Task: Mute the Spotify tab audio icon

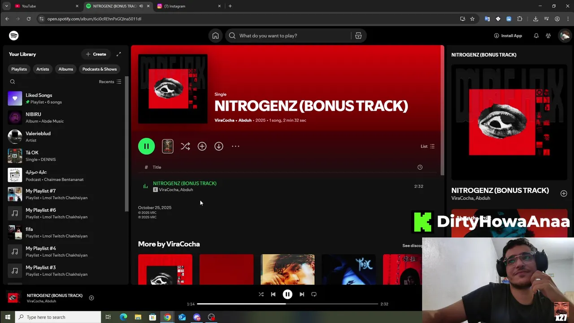Action: click(141, 6)
